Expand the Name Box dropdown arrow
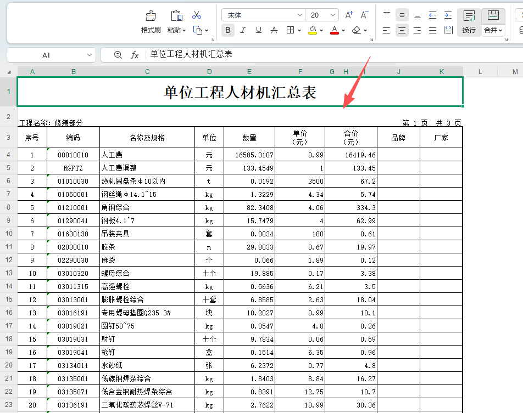Viewport: 523px width, 413px height. click(90, 55)
